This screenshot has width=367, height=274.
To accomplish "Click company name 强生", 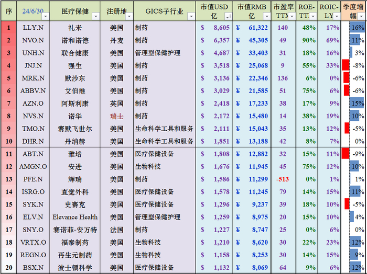I will click(75, 65).
